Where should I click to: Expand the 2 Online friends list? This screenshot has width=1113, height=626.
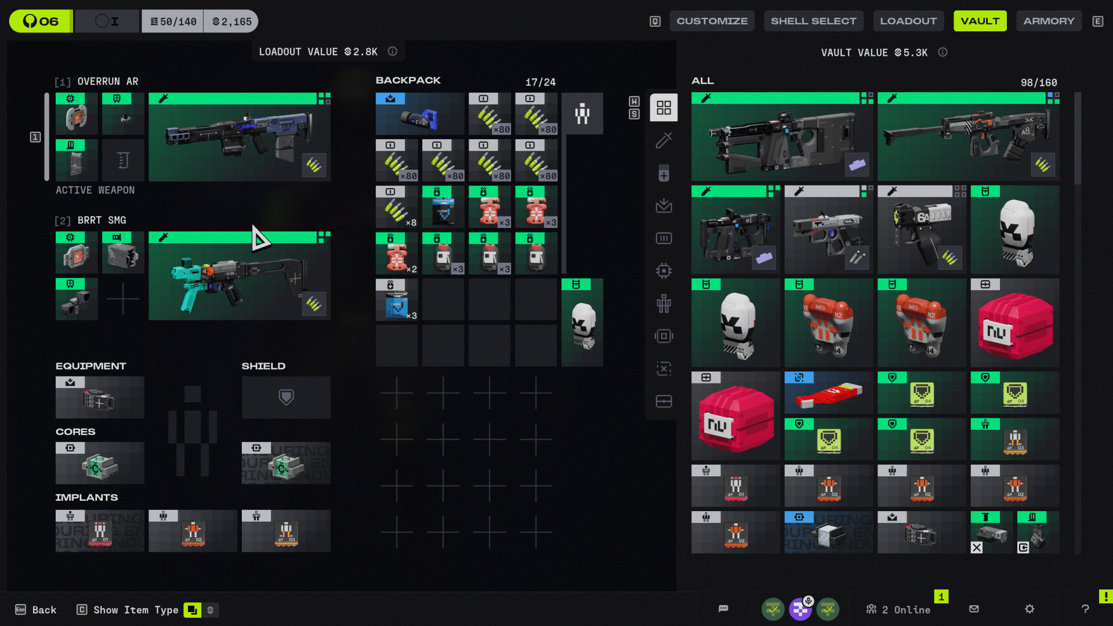[x=898, y=609]
